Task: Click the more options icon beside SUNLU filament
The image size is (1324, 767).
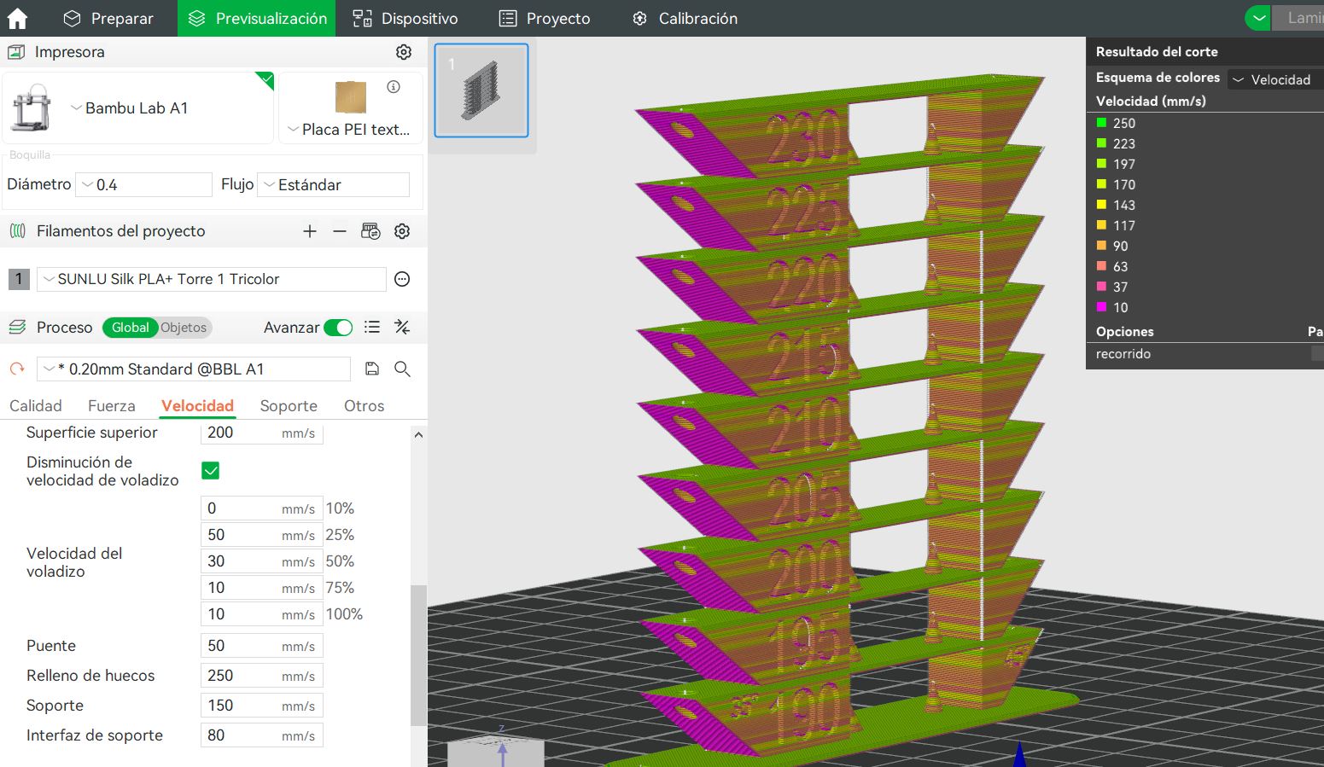Action: pyautogui.click(x=402, y=279)
